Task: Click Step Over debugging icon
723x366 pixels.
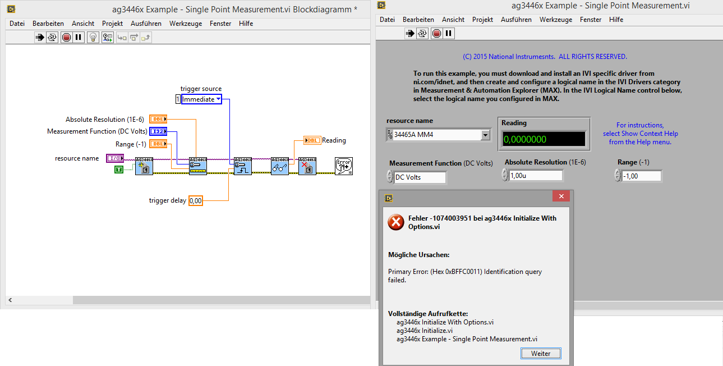Action: point(133,38)
